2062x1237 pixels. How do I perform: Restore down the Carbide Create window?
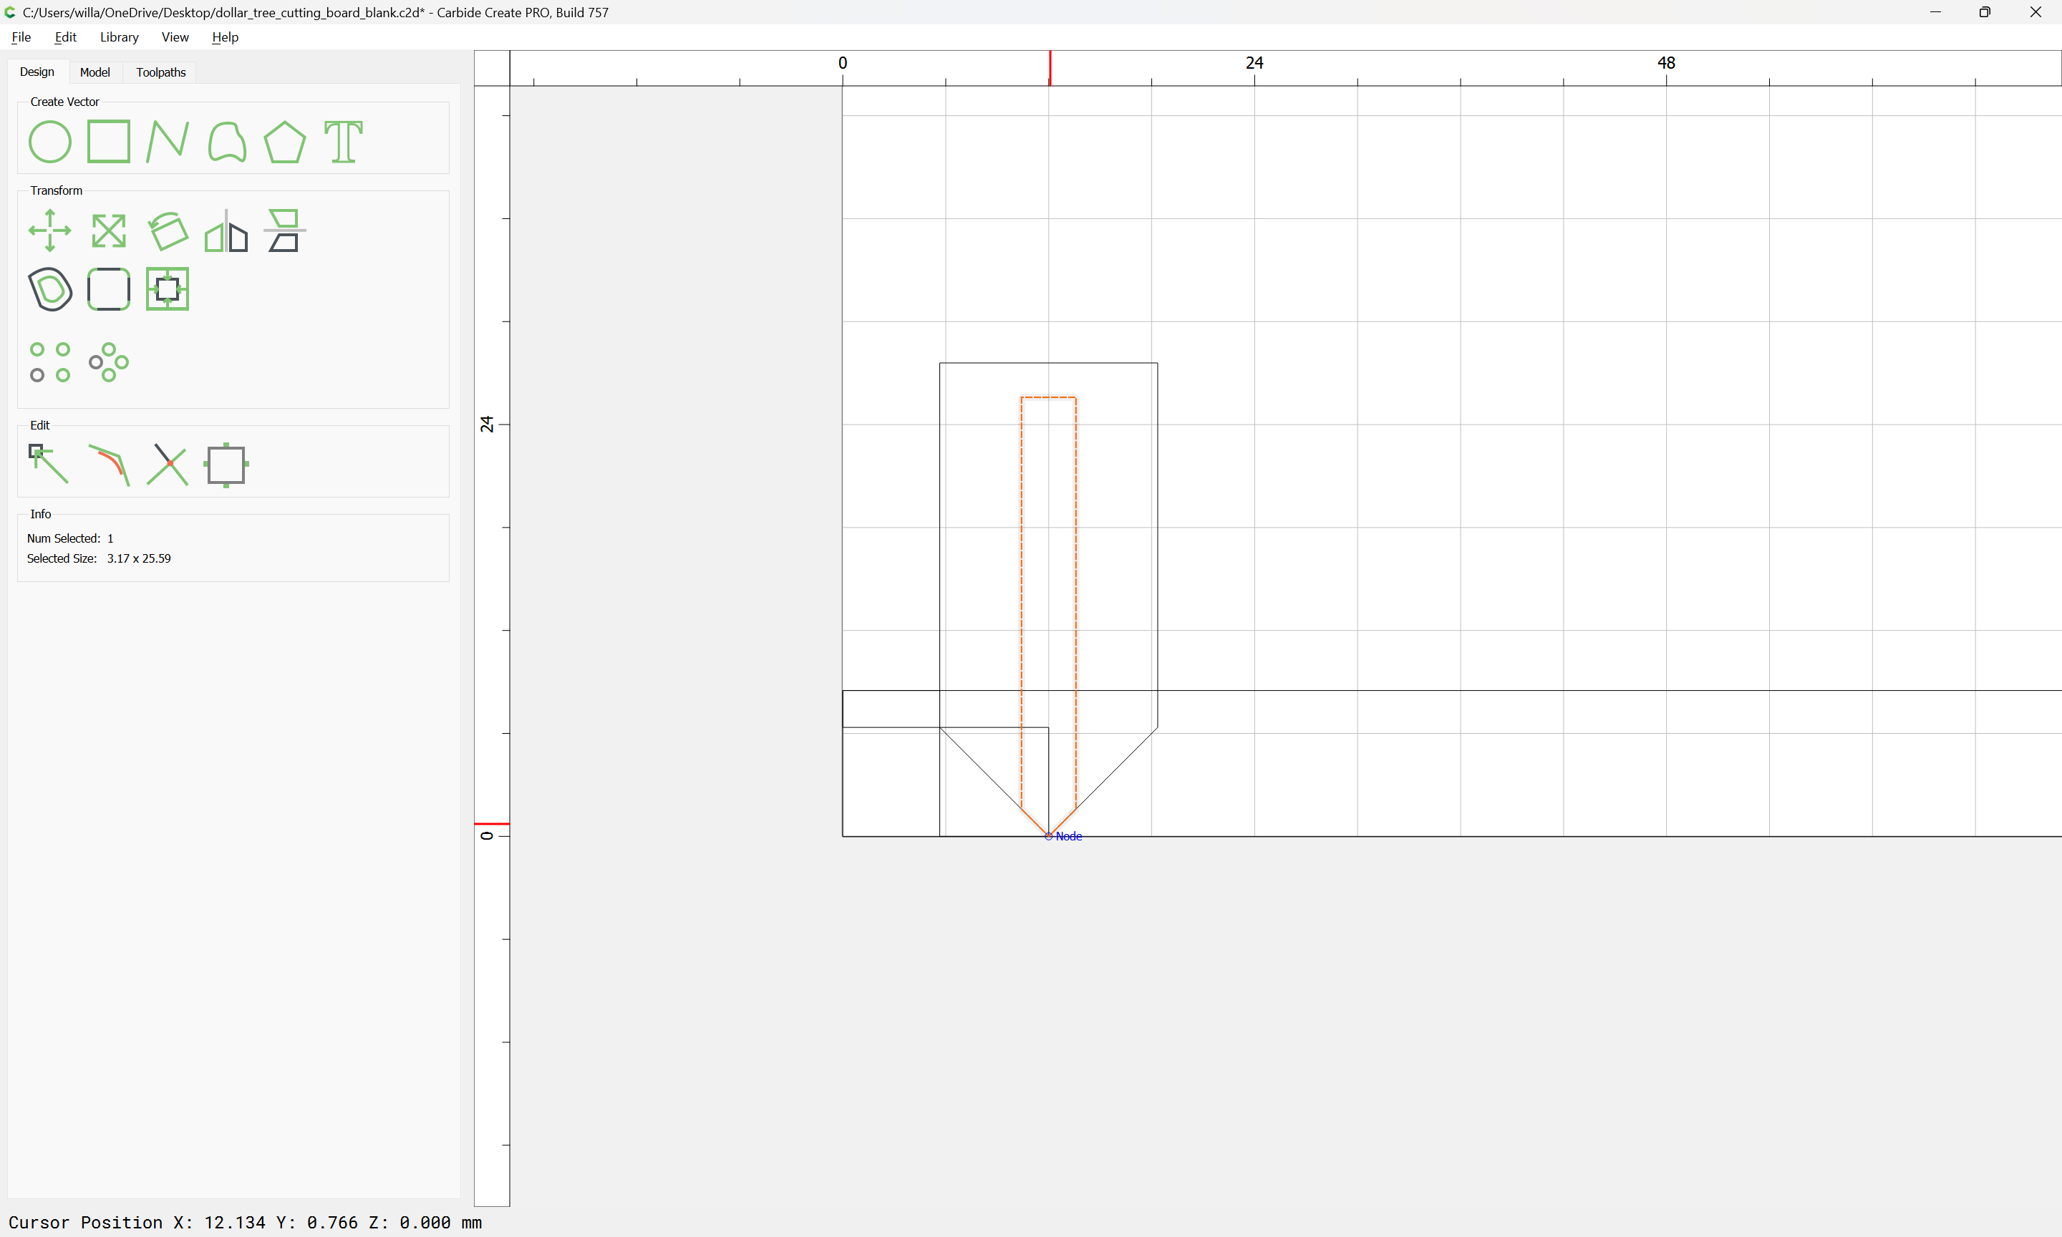point(1985,12)
